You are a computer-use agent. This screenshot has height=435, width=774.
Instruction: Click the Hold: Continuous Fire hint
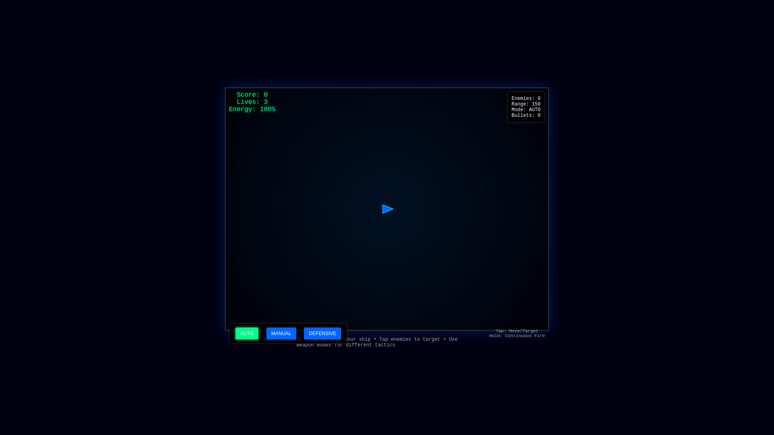click(517, 336)
